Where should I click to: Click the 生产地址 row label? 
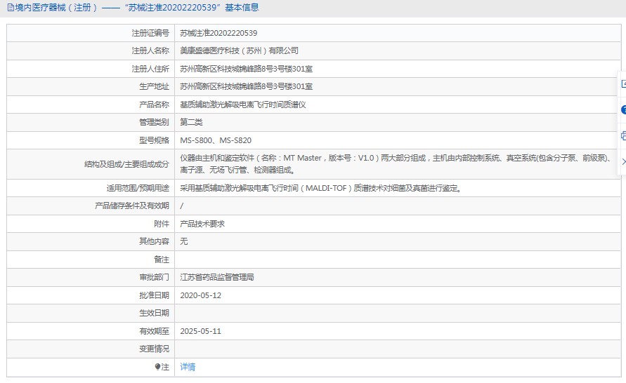(154, 86)
